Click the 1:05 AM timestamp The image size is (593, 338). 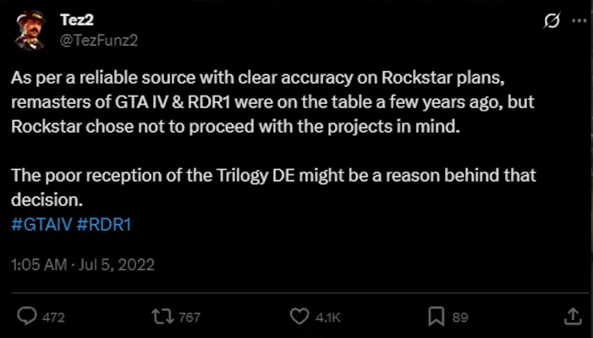click(39, 264)
